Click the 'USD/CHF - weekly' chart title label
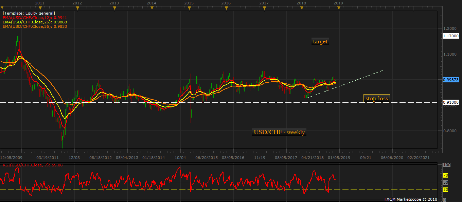This screenshot has width=462, height=202. [x=279, y=132]
